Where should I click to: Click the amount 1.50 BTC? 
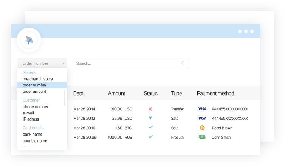123,128
